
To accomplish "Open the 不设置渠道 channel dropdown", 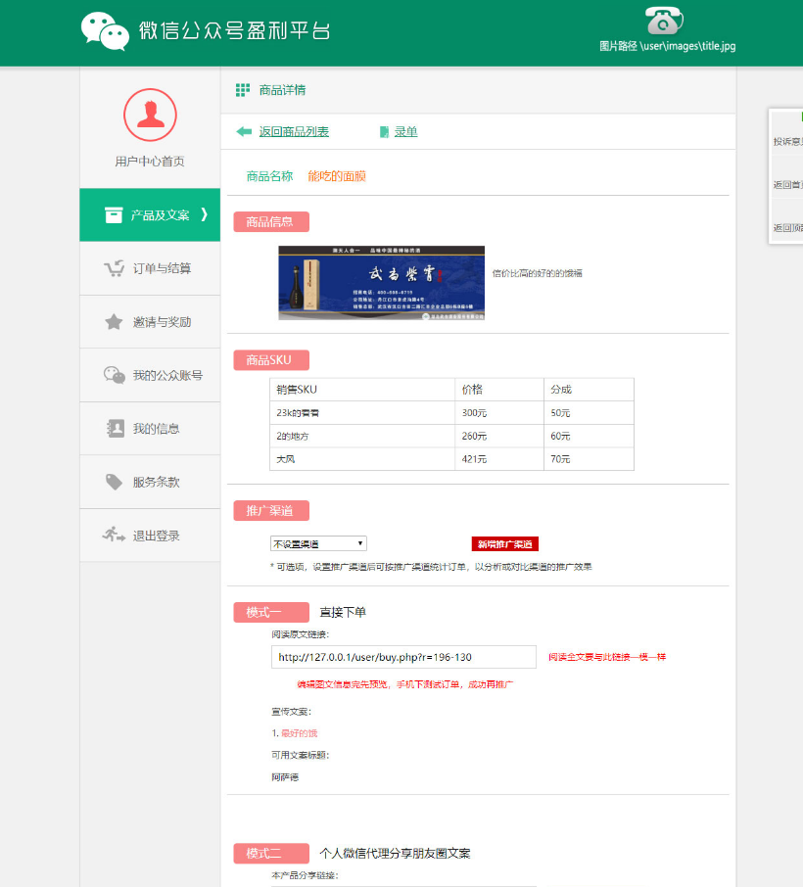I will [318, 543].
